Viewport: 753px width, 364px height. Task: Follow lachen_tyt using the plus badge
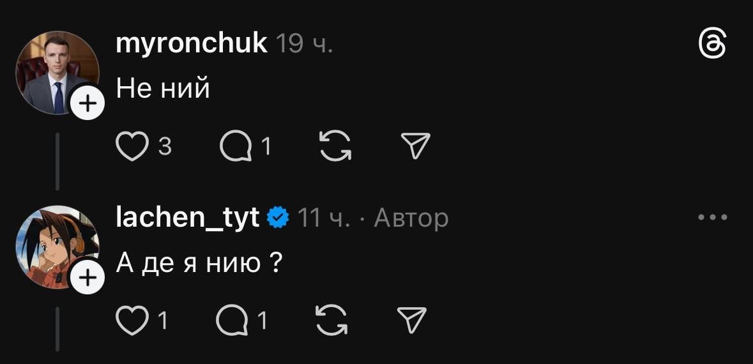87,277
